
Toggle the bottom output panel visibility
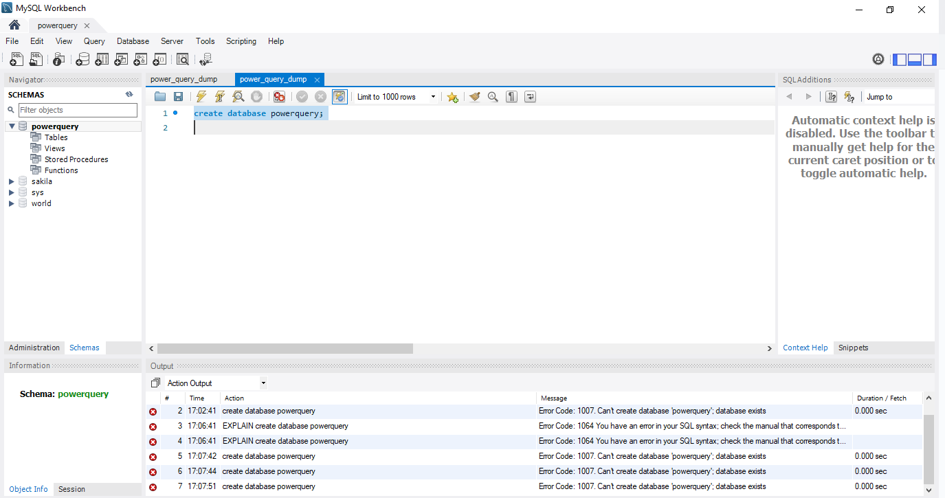tap(915, 60)
